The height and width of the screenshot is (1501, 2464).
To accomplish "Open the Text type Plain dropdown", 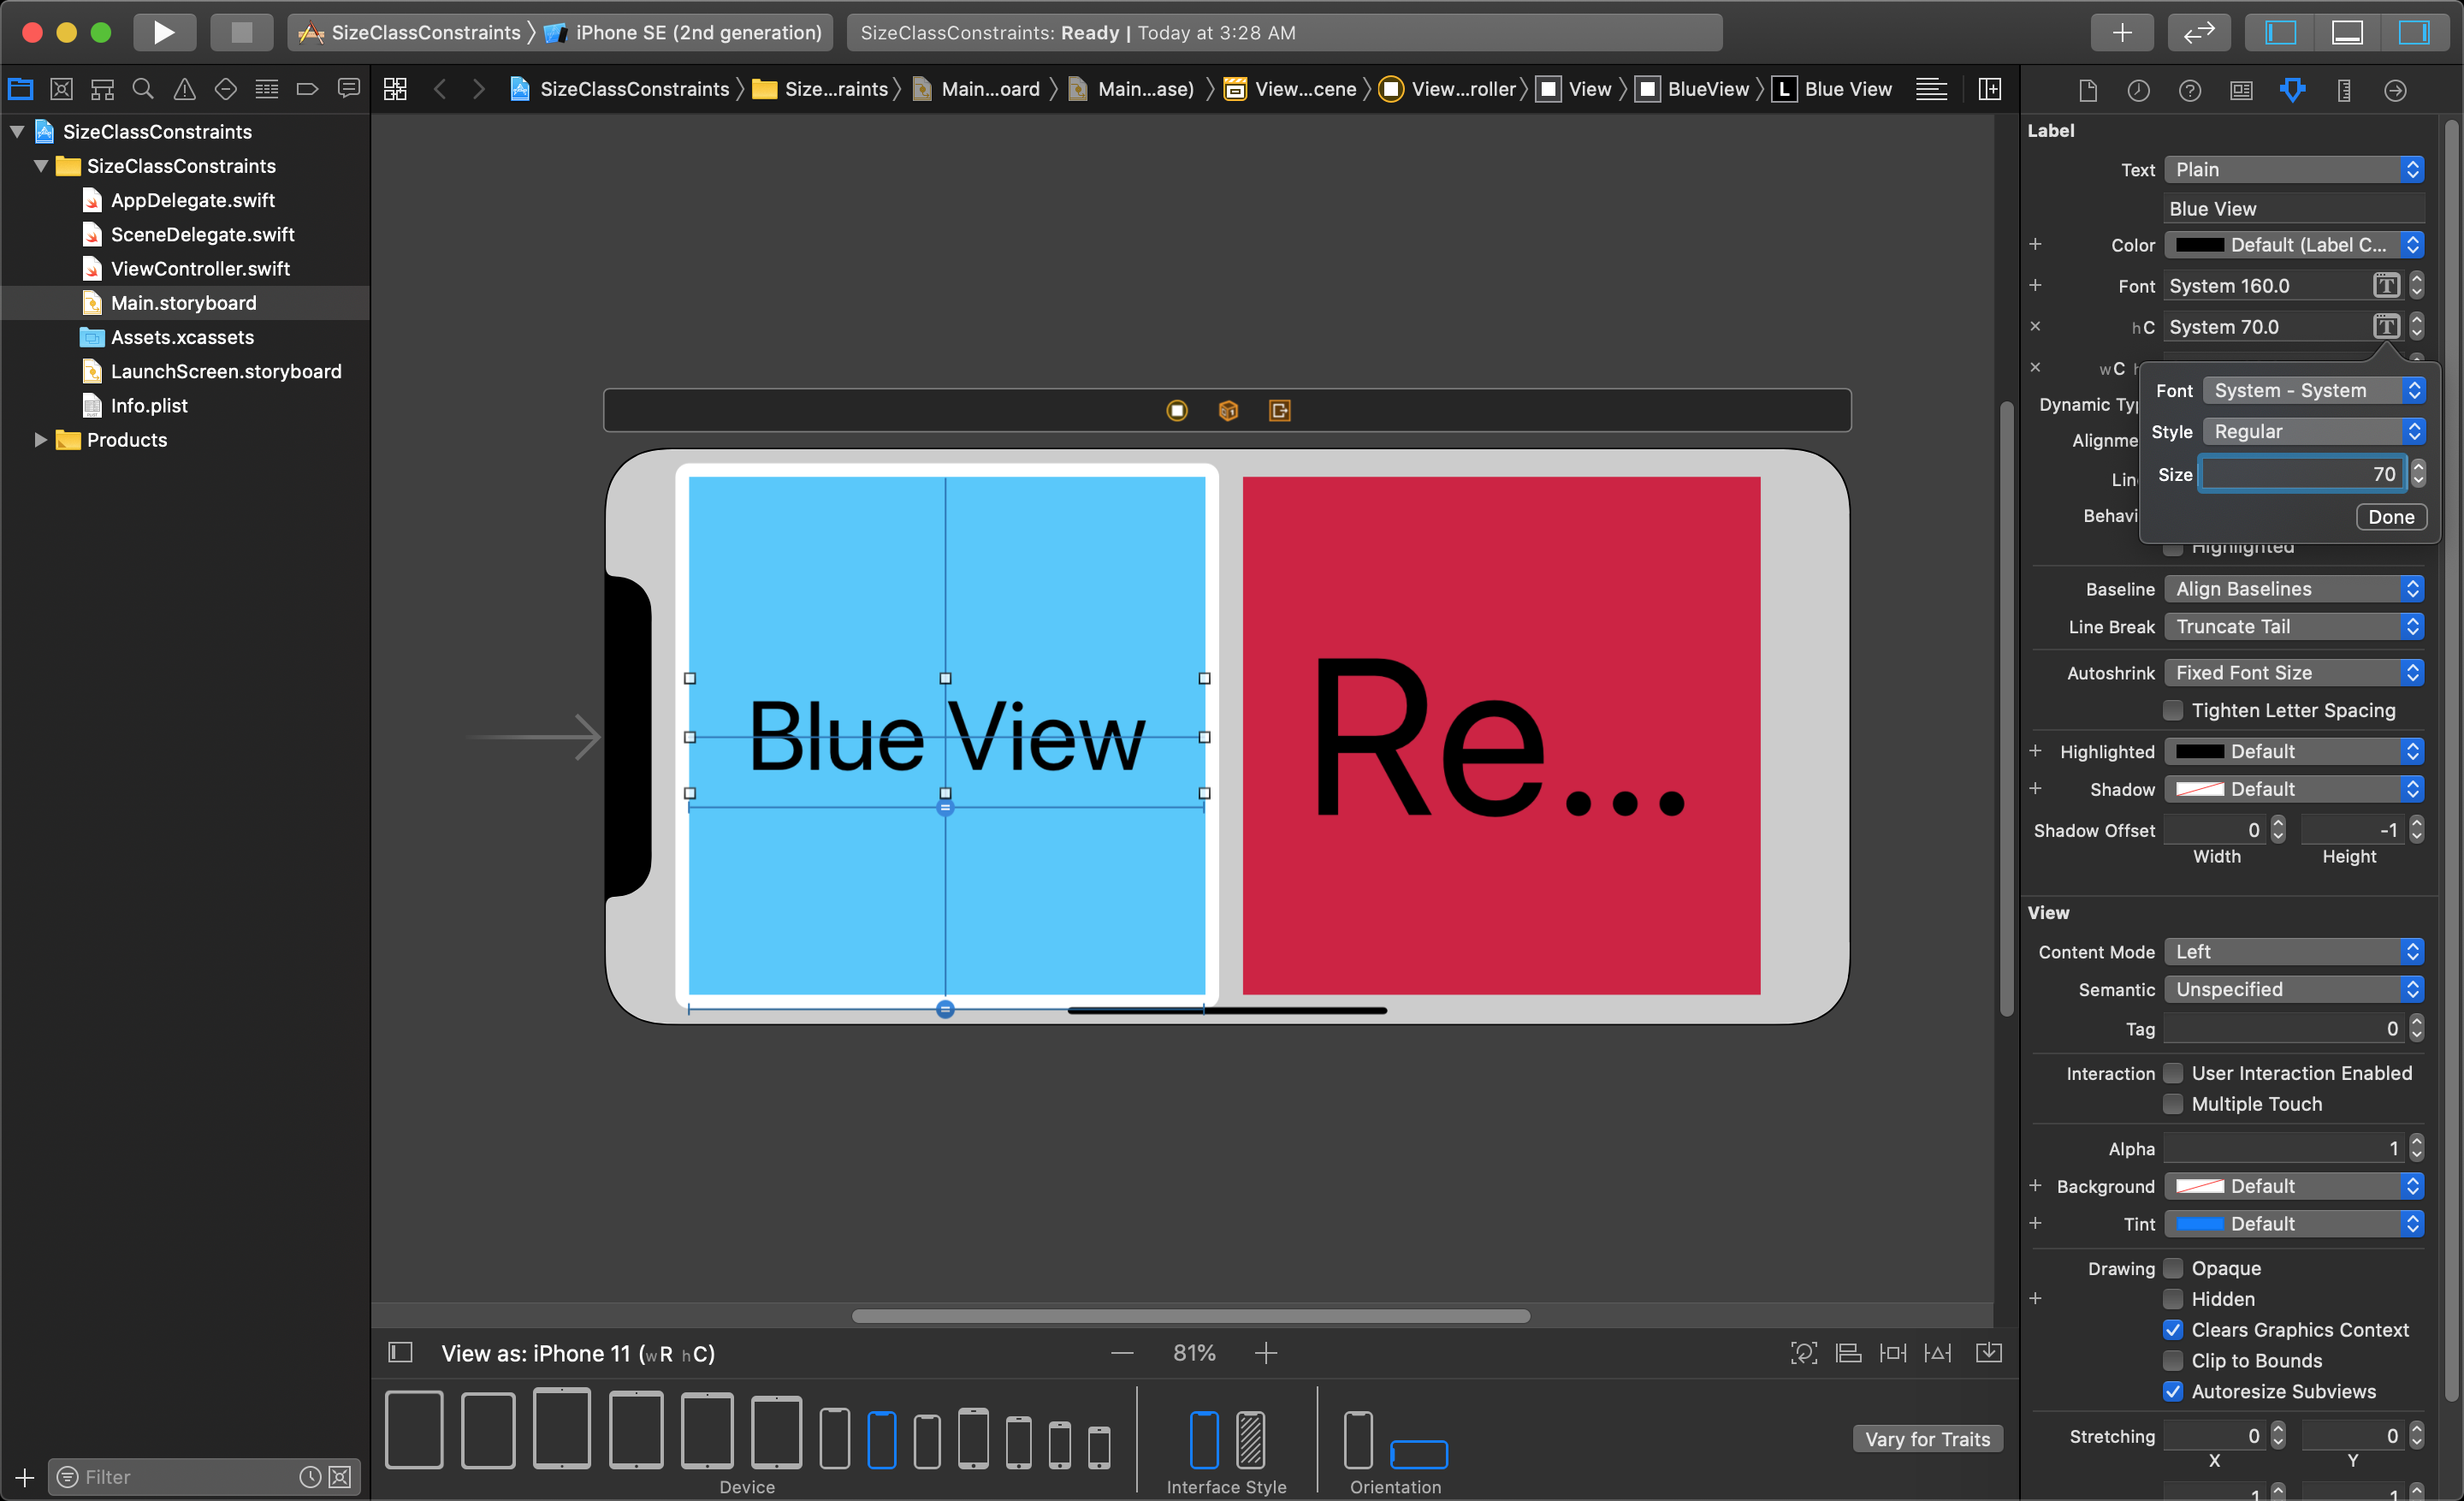I will 2294,169.
